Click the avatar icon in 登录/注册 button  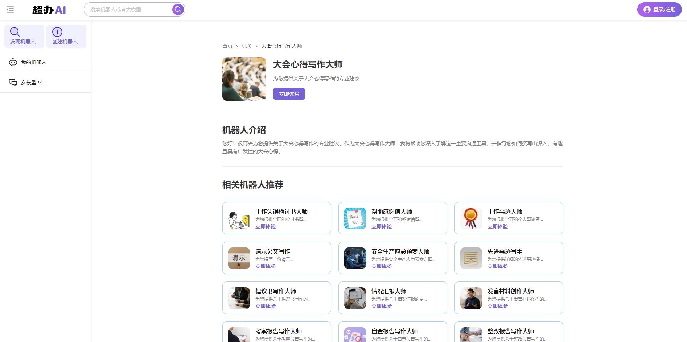pyautogui.click(x=647, y=9)
